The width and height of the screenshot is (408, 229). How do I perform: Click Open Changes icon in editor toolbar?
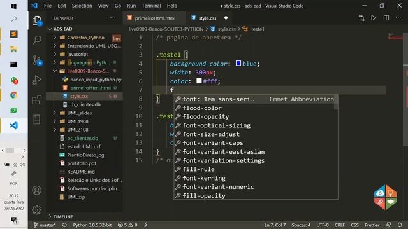(x=361, y=18)
